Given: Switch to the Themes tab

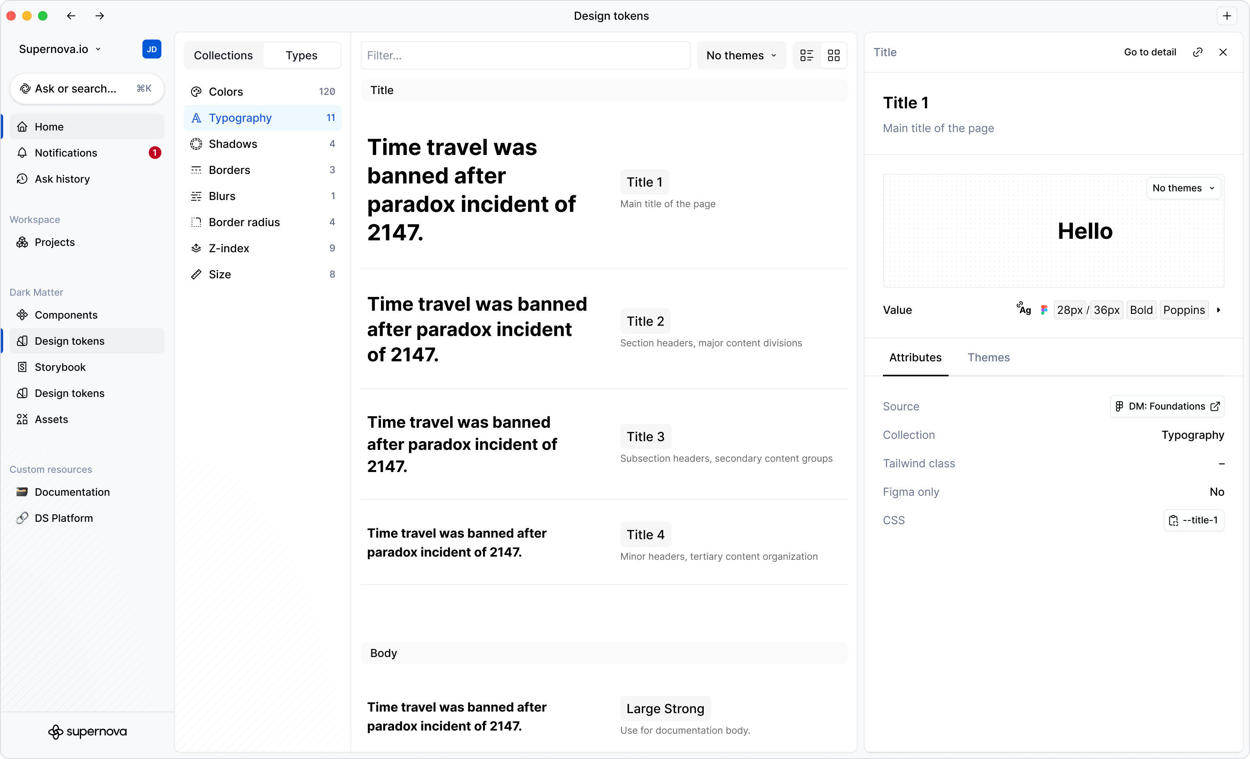Looking at the screenshot, I should [x=988, y=358].
